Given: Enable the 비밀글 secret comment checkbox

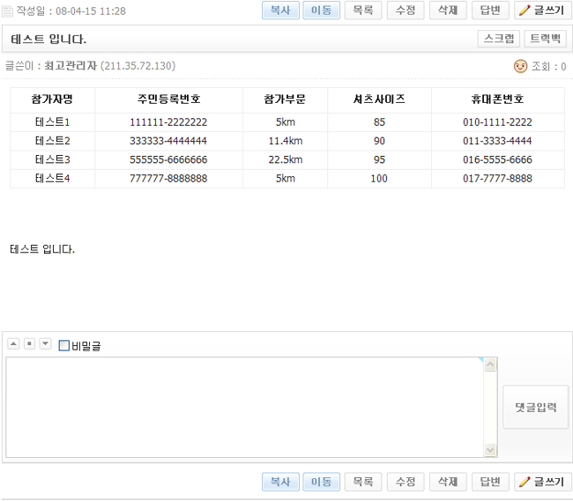Looking at the screenshot, I should click(64, 346).
